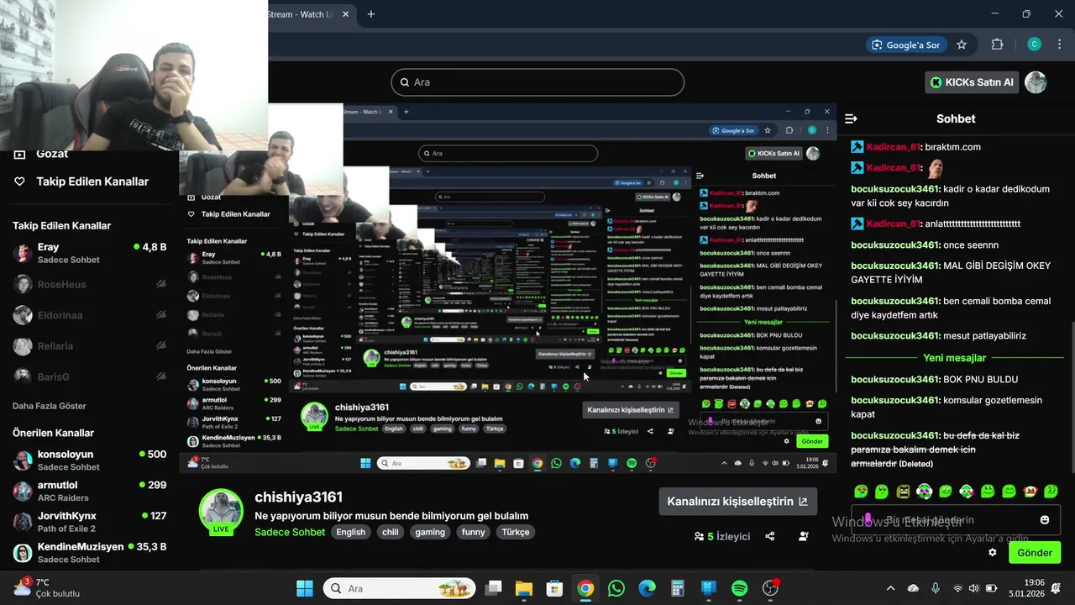Select the gaming tag
The height and width of the screenshot is (605, 1075).
pyautogui.click(x=430, y=532)
